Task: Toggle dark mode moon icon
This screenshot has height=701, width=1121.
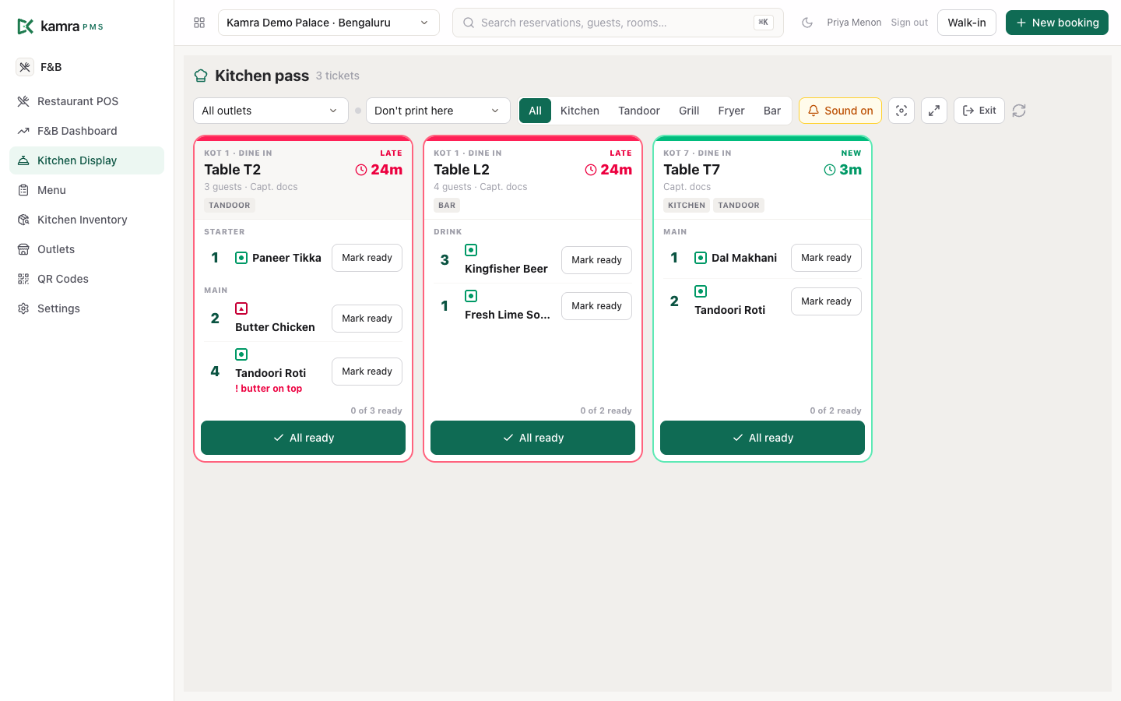Action: tap(807, 23)
